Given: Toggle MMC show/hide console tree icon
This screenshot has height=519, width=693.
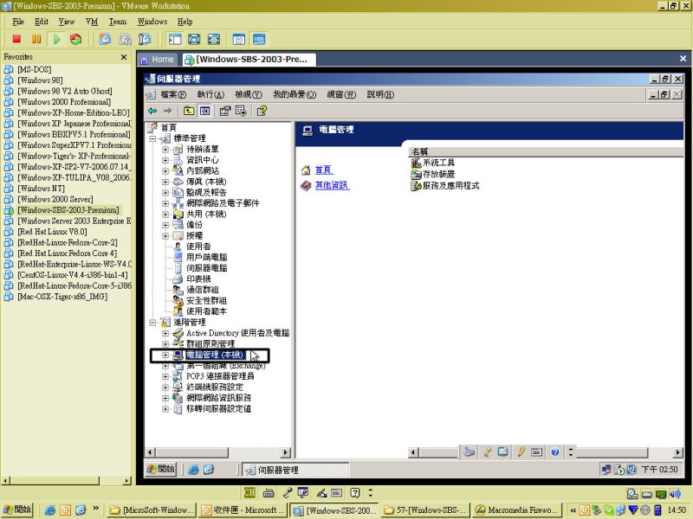Looking at the screenshot, I should coord(205,111).
